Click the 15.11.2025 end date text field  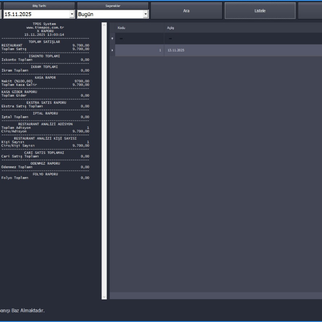[36, 14]
